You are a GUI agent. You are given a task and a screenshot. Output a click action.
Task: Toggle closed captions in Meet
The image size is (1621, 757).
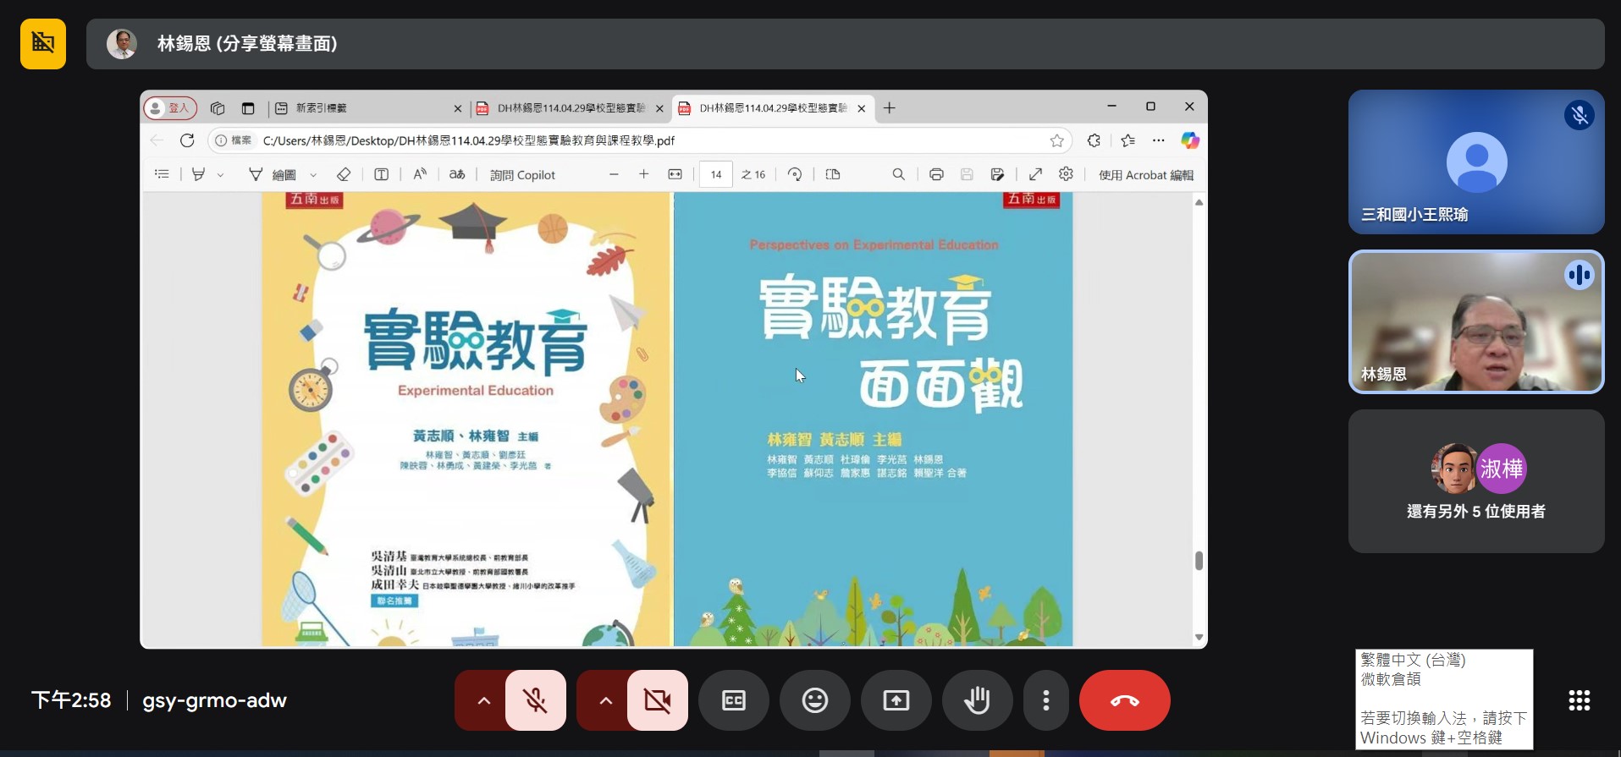734,700
